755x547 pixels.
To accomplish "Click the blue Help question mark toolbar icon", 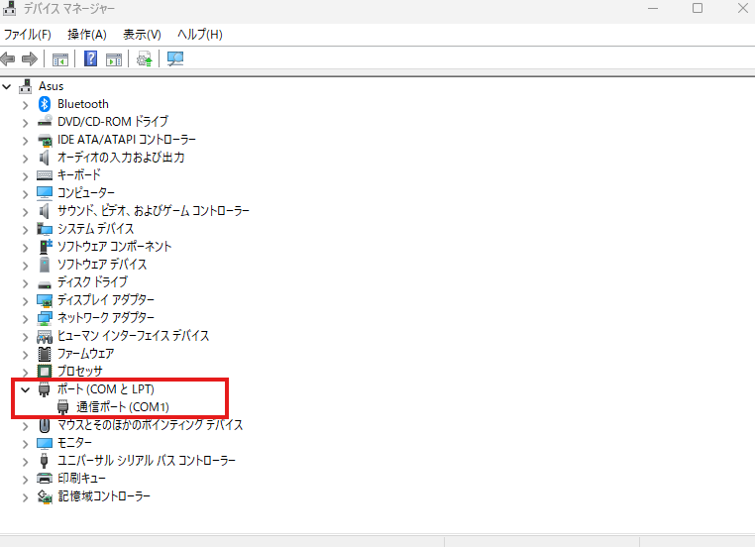I will tap(90, 58).
